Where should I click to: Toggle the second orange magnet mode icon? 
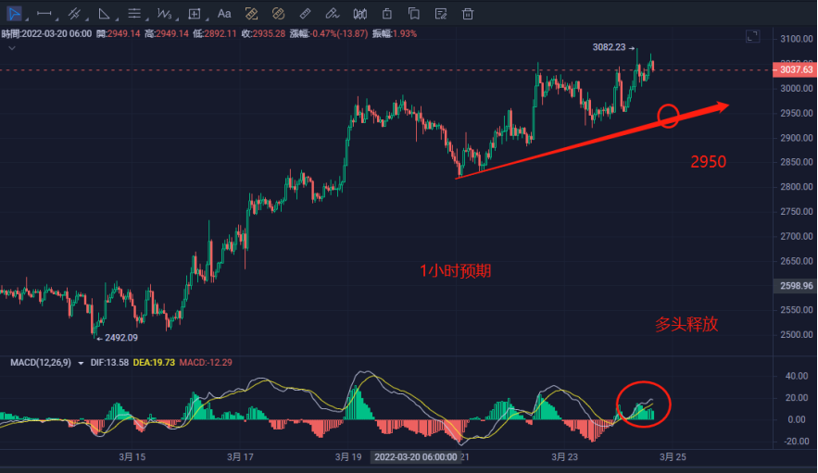[x=278, y=14]
